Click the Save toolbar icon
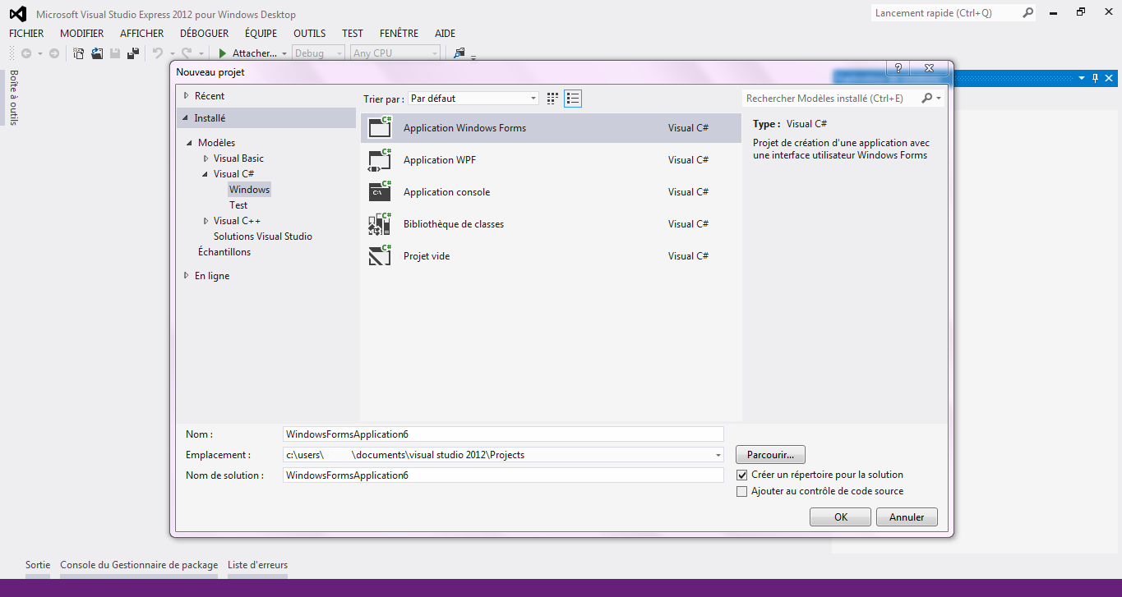The height and width of the screenshot is (597, 1122). click(115, 53)
